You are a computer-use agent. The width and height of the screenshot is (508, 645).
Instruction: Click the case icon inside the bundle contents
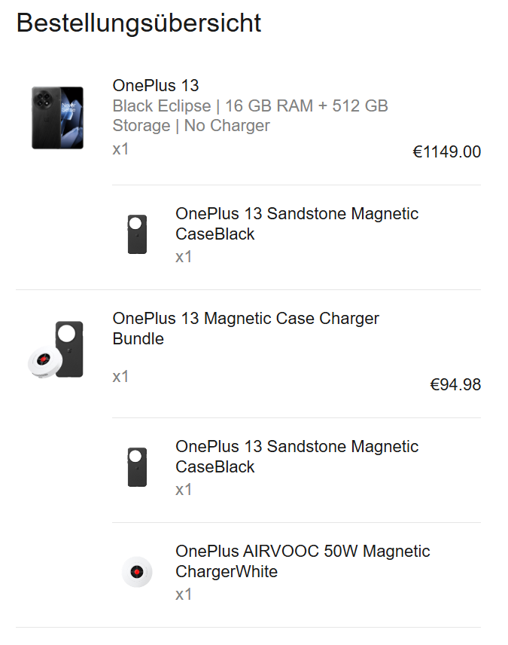click(137, 466)
